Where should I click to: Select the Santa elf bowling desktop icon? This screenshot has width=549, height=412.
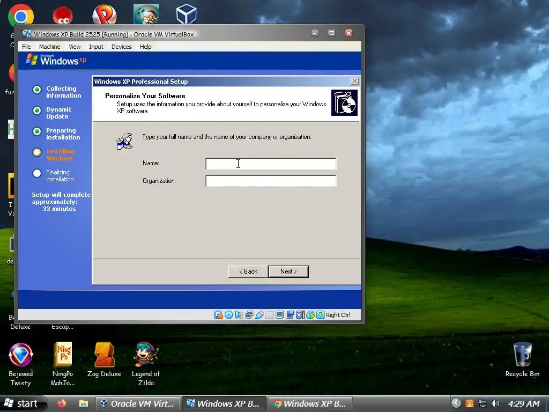tap(146, 14)
